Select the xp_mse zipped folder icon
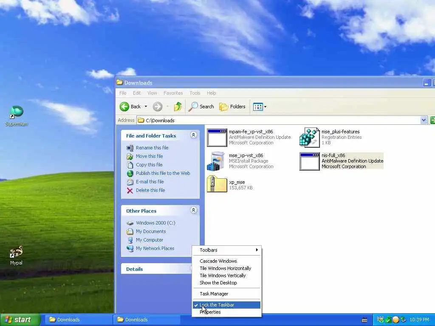The image size is (435, 326). [217, 184]
